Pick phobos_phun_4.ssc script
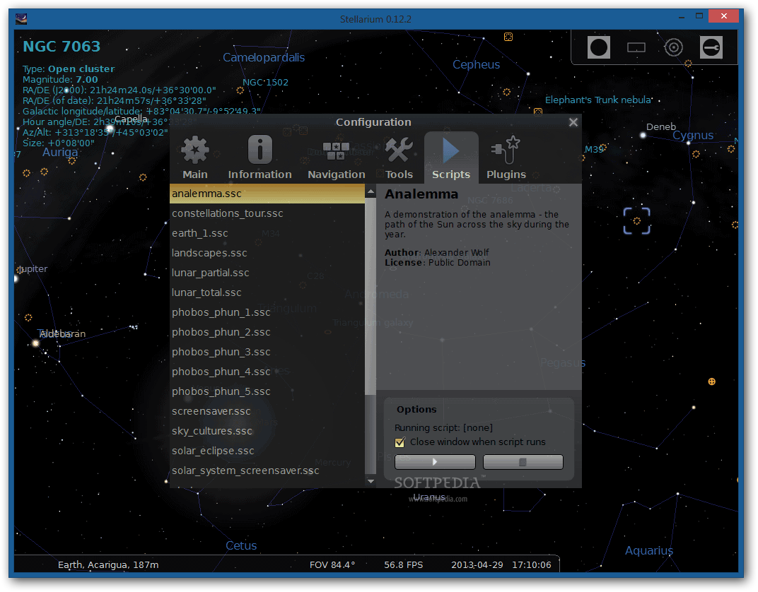Viewport: 758px width, 592px height. tap(267, 372)
